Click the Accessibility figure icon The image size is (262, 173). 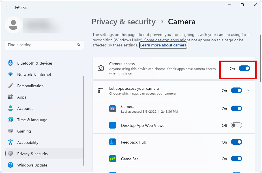[10, 142]
